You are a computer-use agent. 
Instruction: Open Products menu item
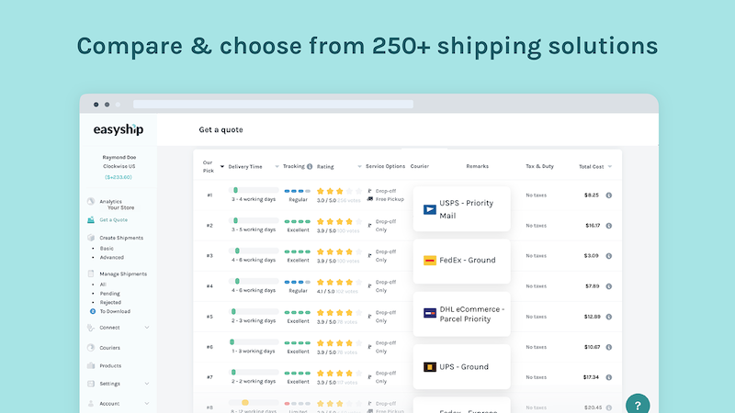point(110,365)
